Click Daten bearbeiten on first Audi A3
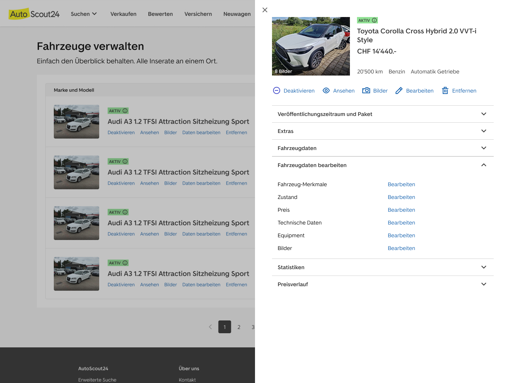 (201, 133)
